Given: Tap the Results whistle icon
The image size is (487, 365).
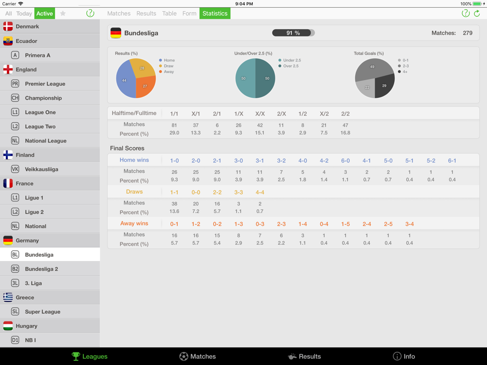Looking at the screenshot, I should pyautogui.click(x=292, y=356).
